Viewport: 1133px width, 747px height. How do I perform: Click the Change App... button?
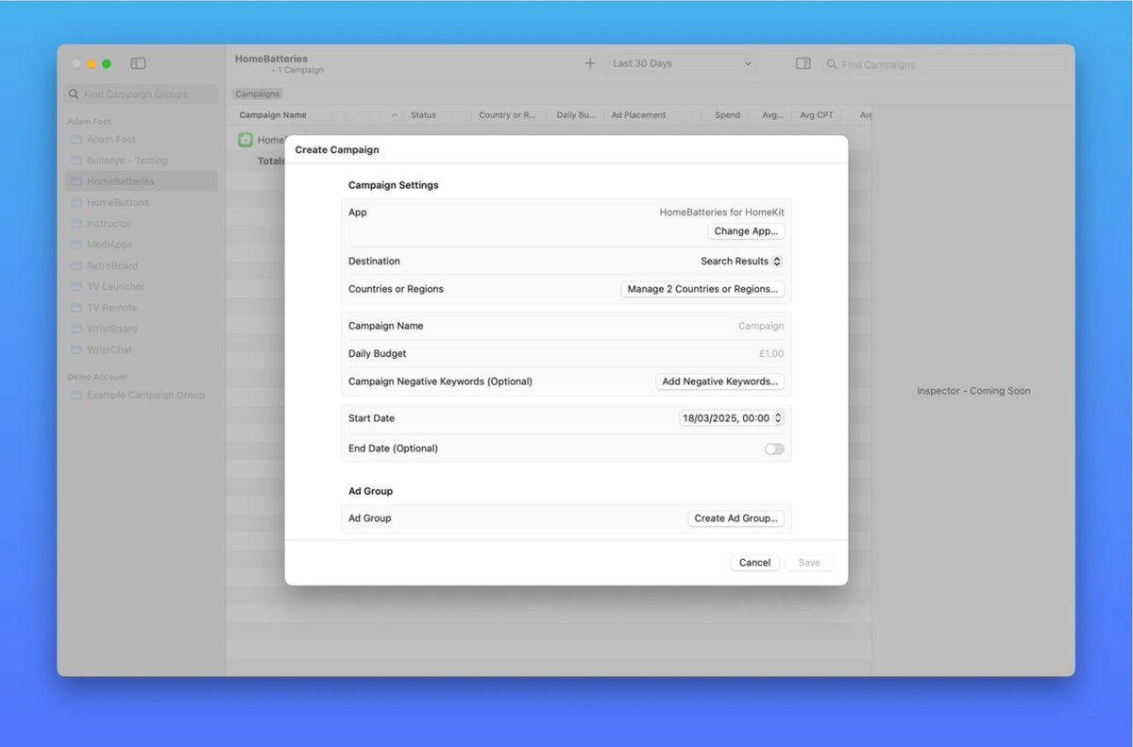point(746,231)
